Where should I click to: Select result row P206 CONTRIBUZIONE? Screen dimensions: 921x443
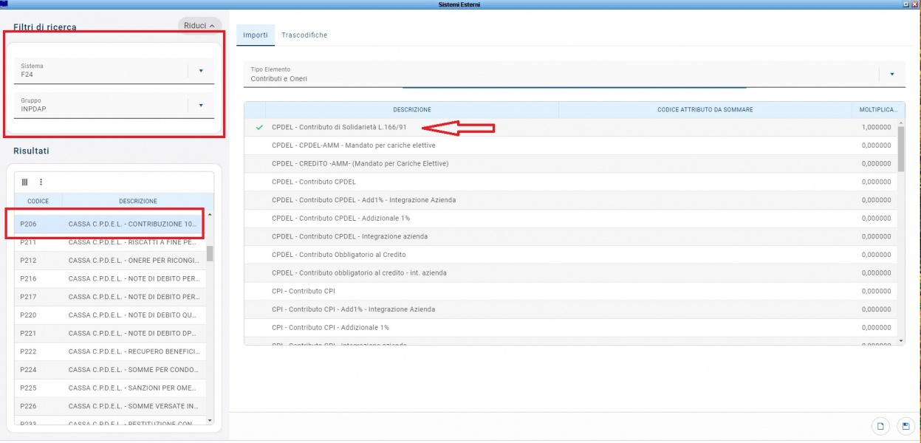pyautogui.click(x=109, y=224)
